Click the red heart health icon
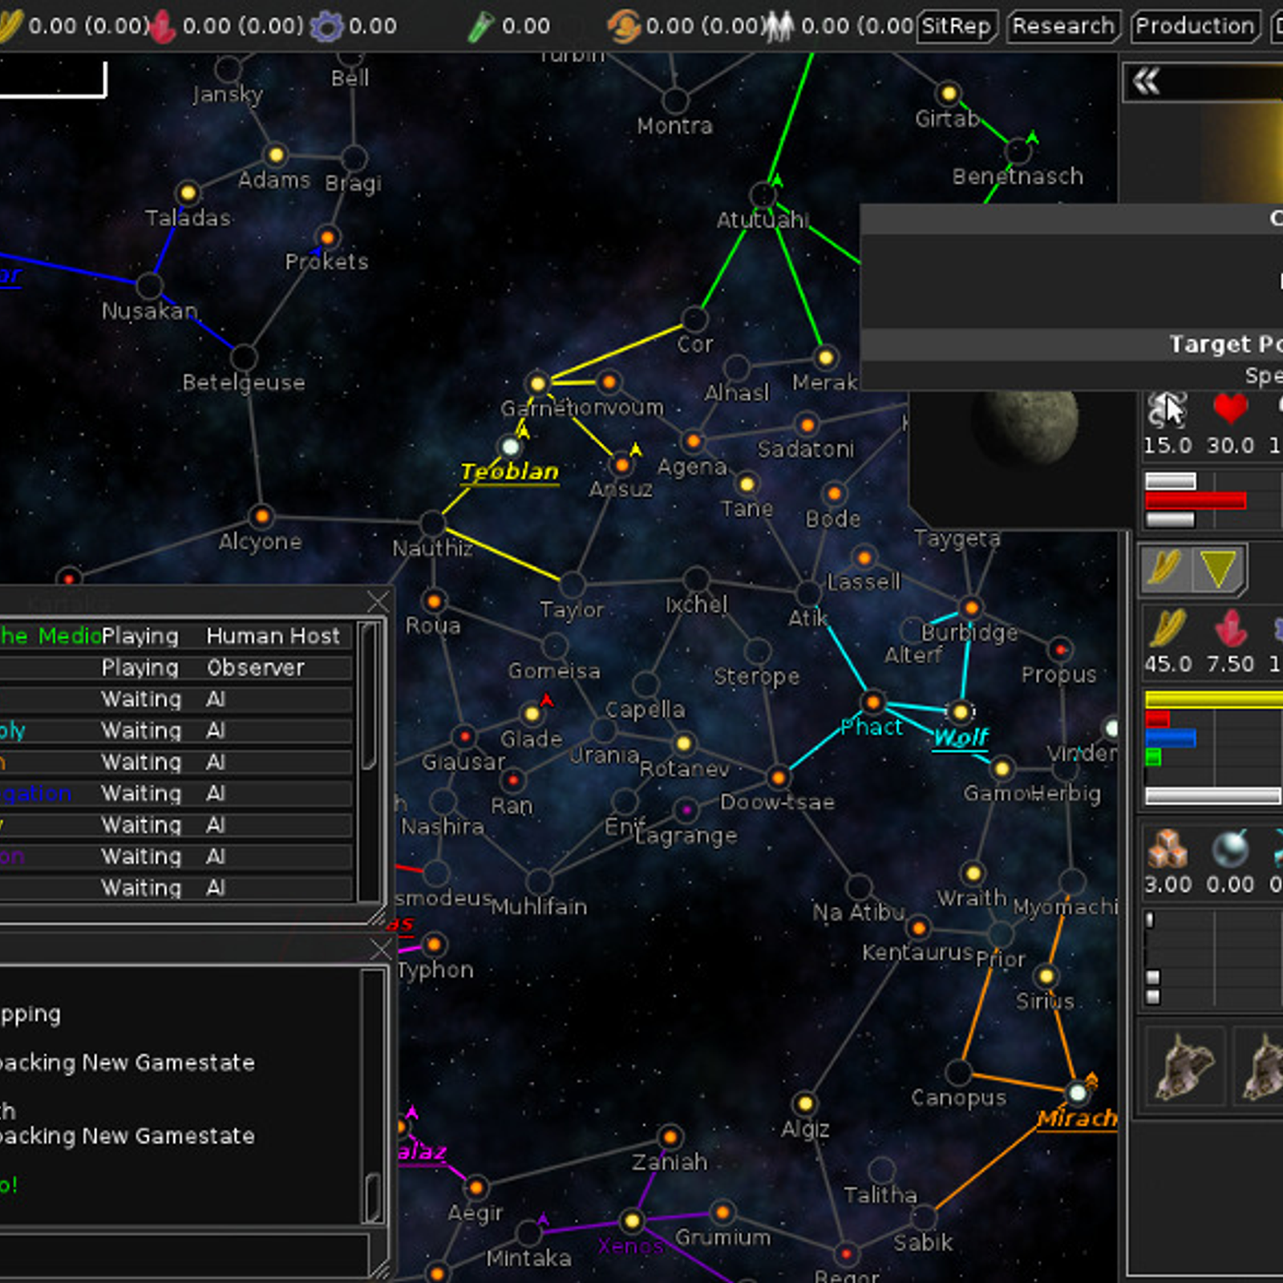The width and height of the screenshot is (1283, 1283). click(x=1230, y=409)
